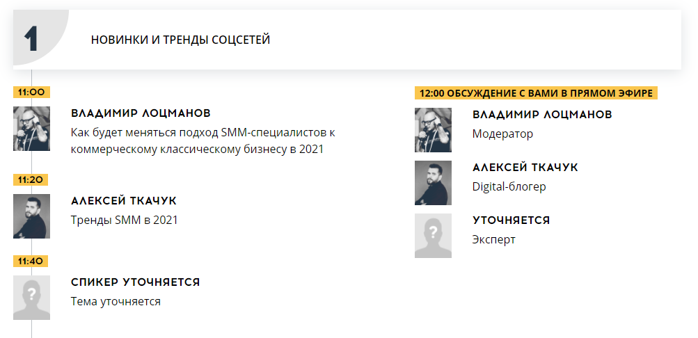Open the talk titled Тренды SMM в 2021

(125, 220)
